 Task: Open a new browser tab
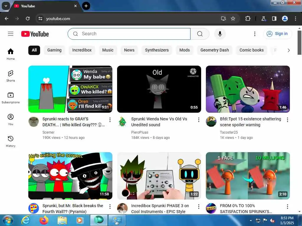(86, 6)
